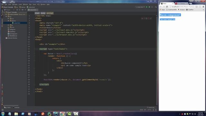Screen dimensions: 206x116
Task: Click the scroll from source target icon
Action: click(17, 10)
